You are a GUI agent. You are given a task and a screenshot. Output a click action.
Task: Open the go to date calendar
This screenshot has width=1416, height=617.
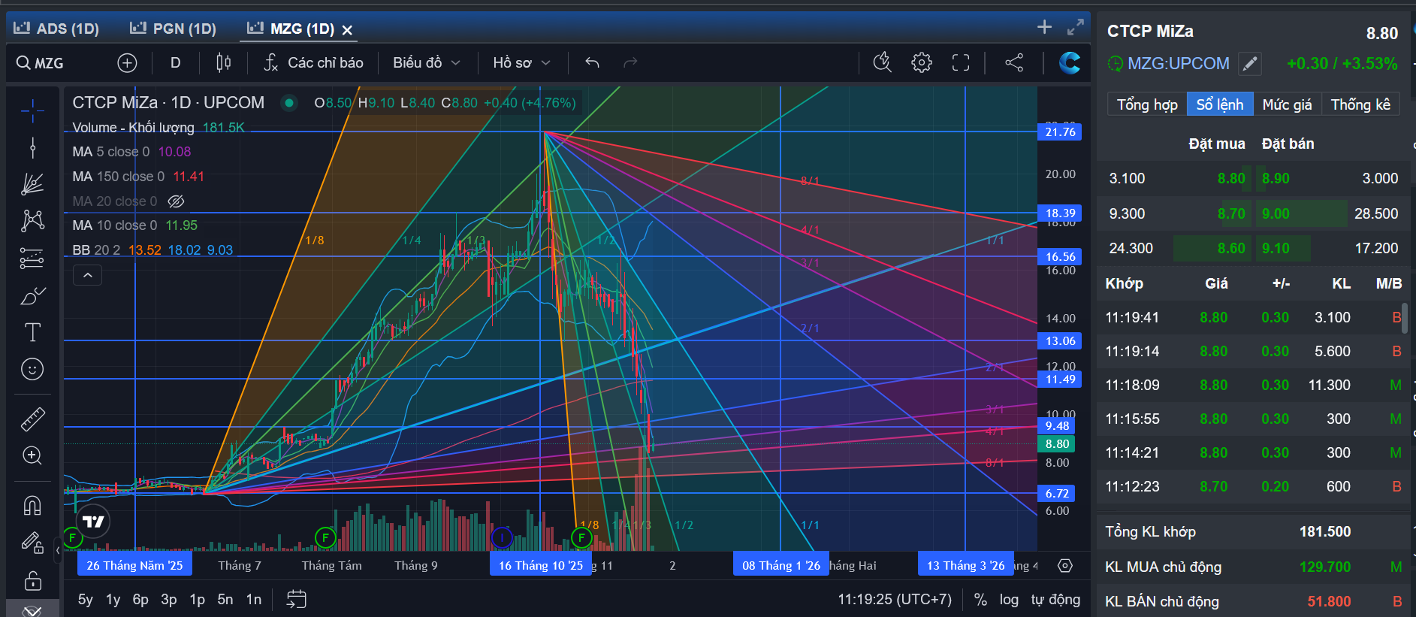tap(297, 600)
